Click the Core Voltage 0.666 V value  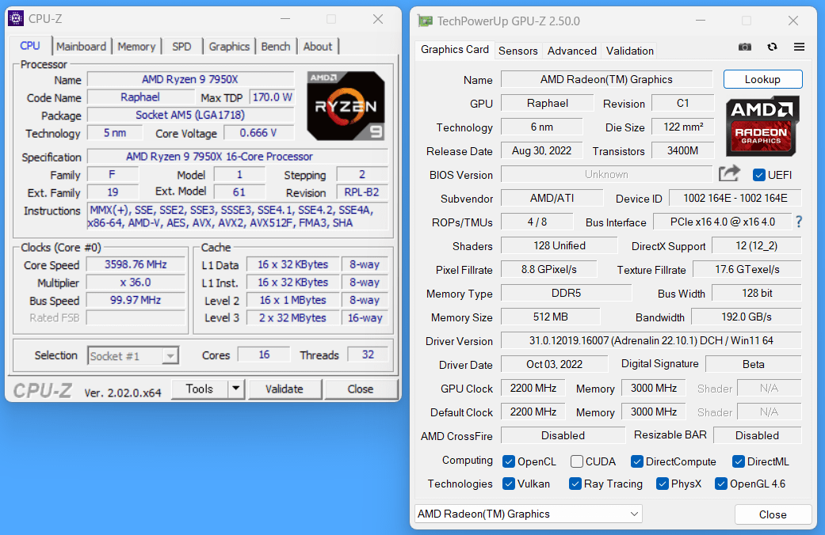click(x=258, y=133)
